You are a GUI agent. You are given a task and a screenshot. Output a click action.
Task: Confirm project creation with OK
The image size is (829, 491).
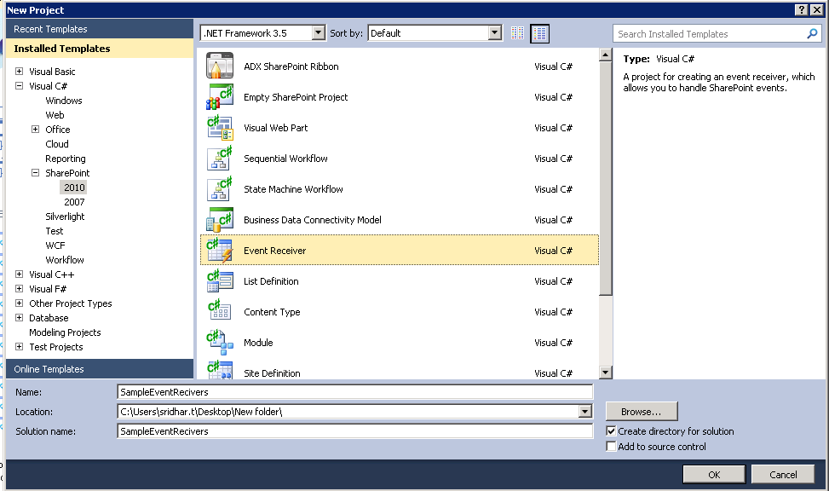click(713, 474)
